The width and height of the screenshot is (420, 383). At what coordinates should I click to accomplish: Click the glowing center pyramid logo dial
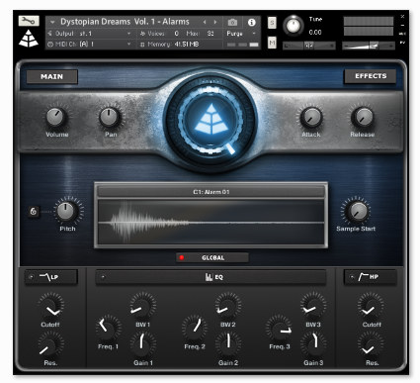pyautogui.click(x=210, y=119)
